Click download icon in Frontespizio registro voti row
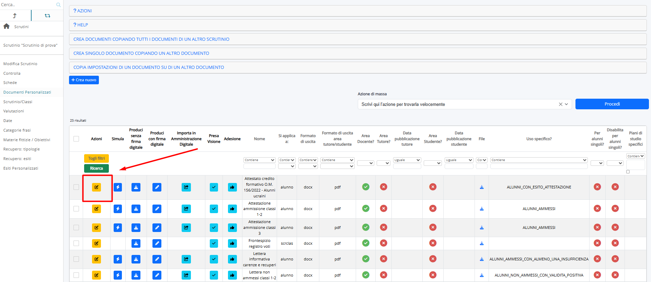 click(136, 243)
